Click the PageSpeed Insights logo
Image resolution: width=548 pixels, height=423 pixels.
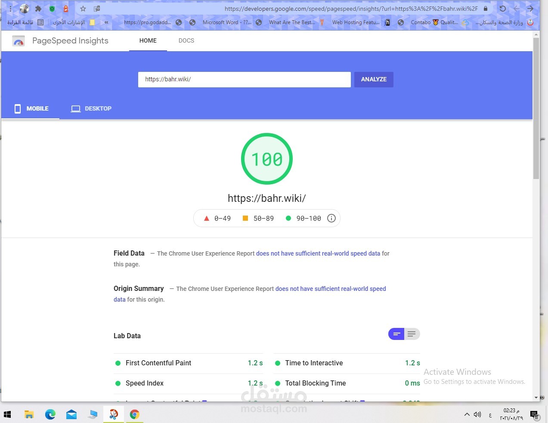tap(19, 41)
